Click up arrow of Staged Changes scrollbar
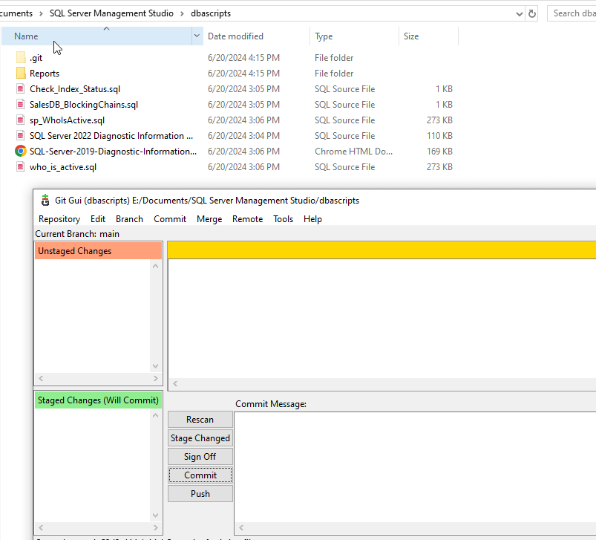The image size is (596, 540). point(155,416)
